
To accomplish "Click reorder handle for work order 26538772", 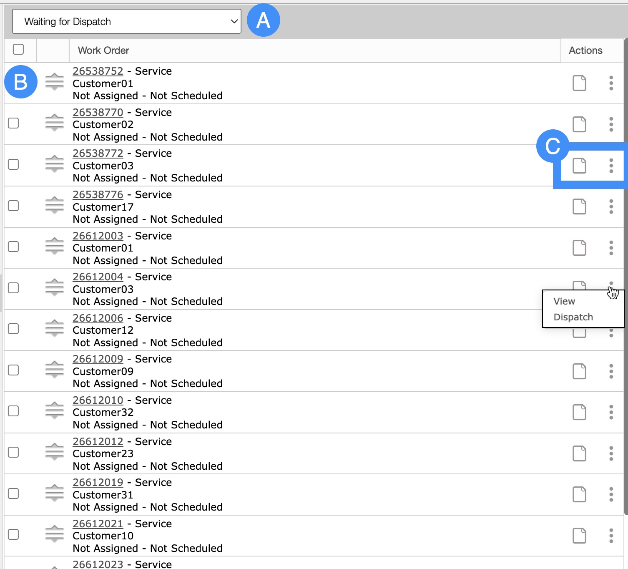I will tap(55, 164).
